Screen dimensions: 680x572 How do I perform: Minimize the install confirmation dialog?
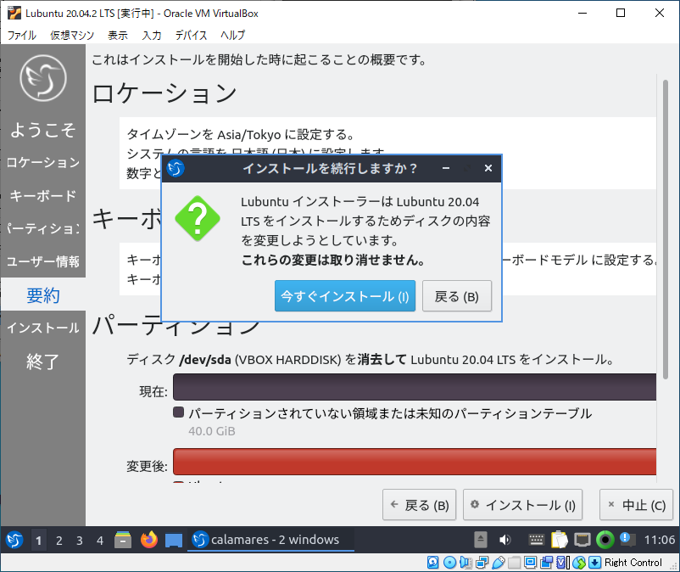pos(446,168)
